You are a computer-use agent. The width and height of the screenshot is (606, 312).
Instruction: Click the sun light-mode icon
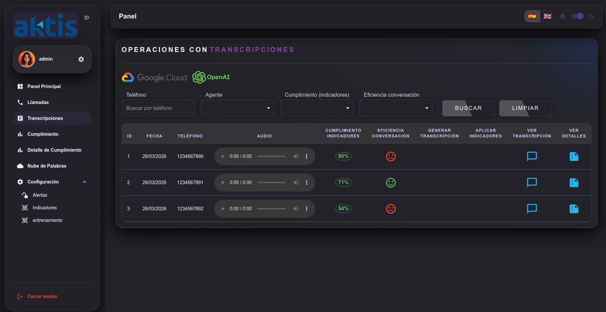563,16
